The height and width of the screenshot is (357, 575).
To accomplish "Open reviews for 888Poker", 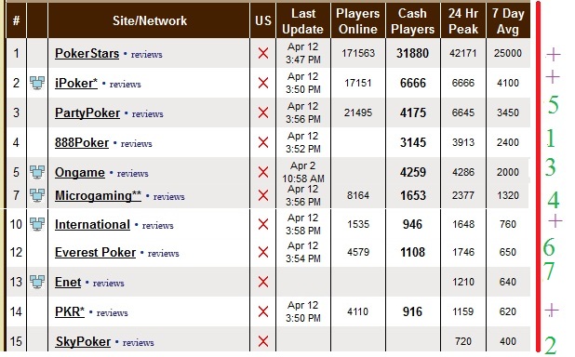I will pos(137,144).
